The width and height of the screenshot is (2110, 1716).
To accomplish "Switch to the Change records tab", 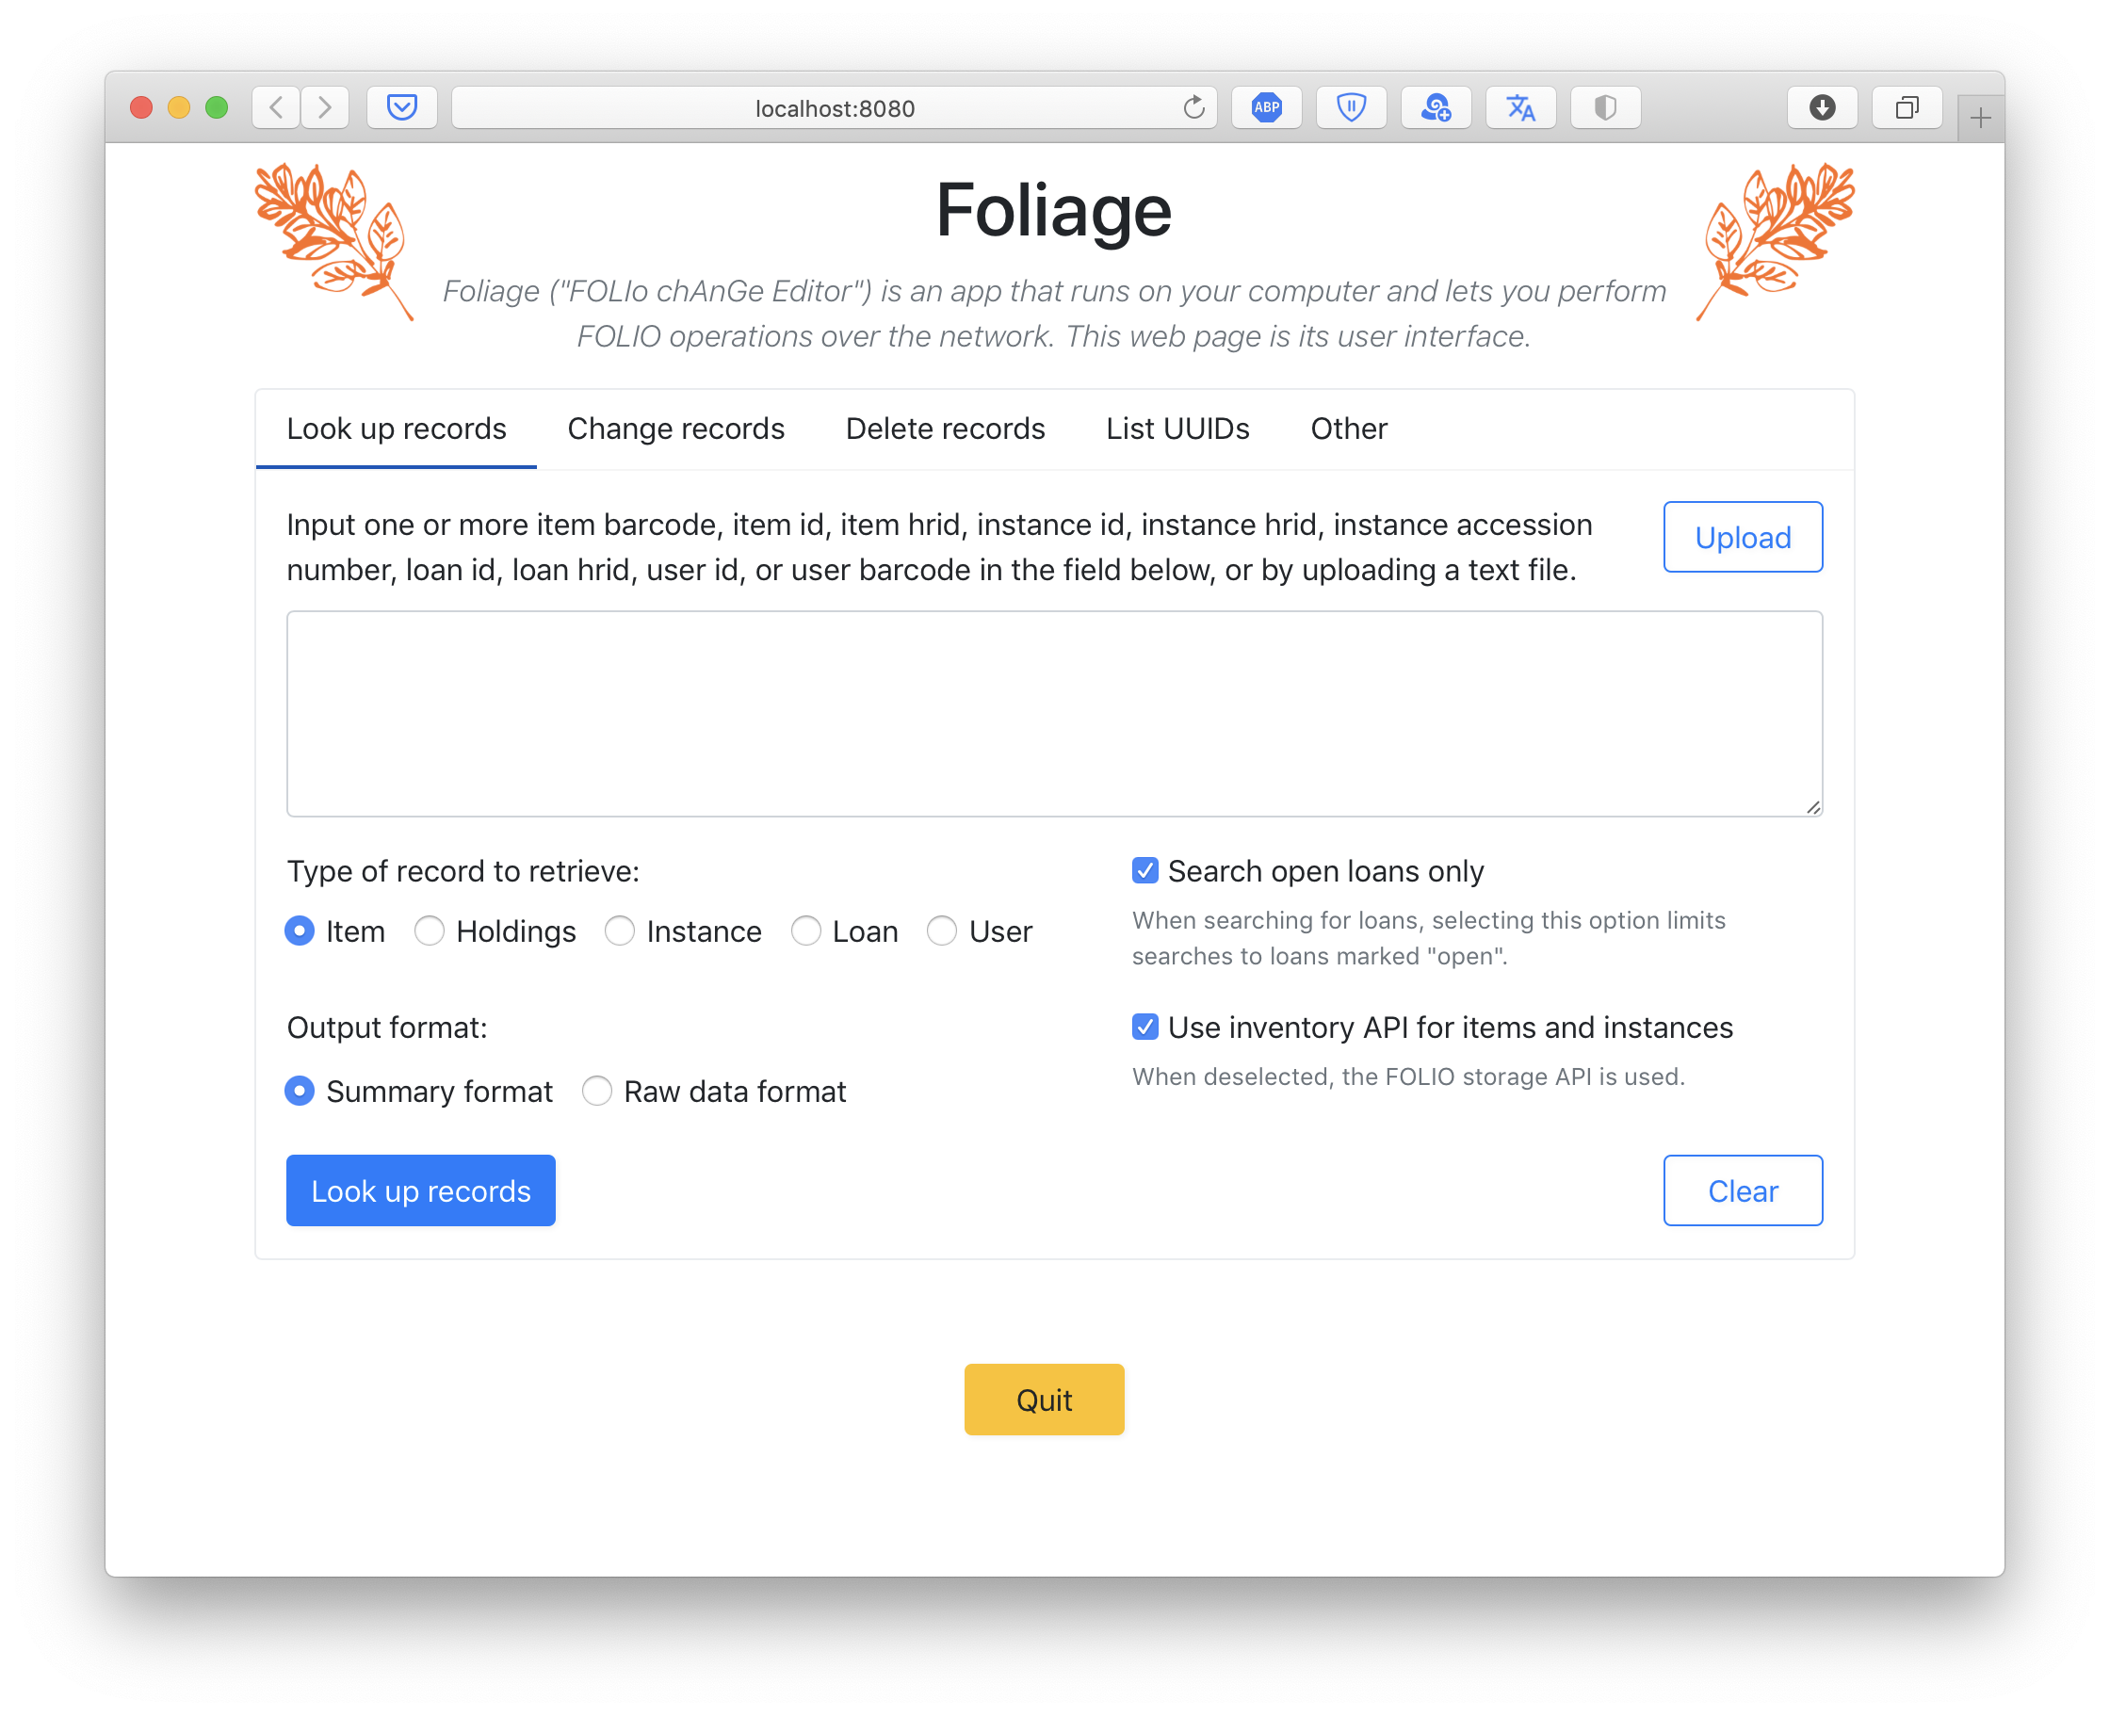I will 675,429.
